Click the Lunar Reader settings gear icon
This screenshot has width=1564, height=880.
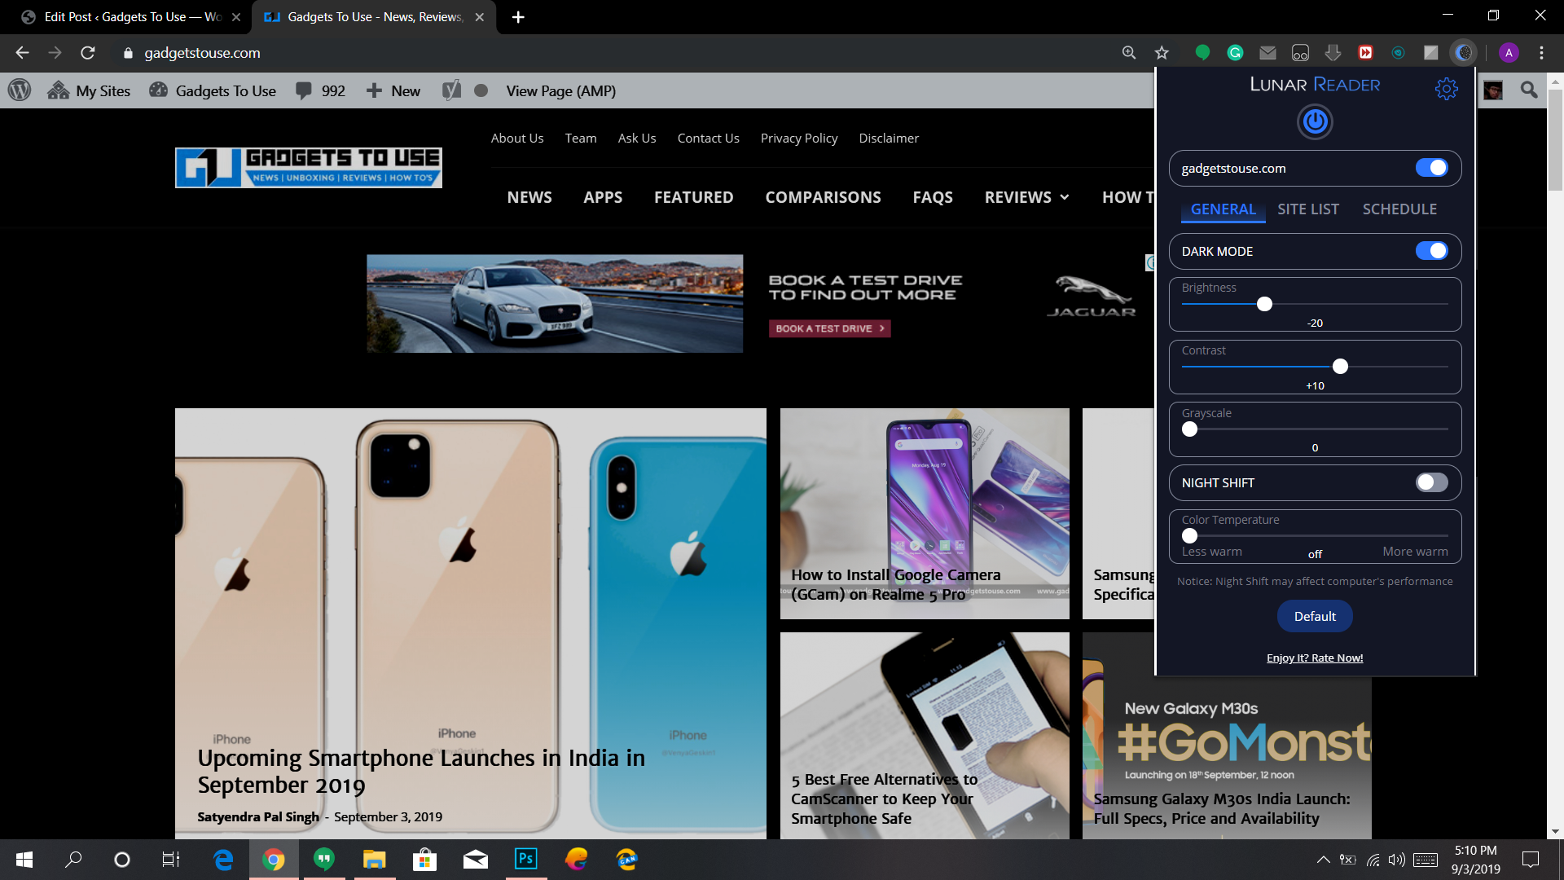click(x=1447, y=89)
